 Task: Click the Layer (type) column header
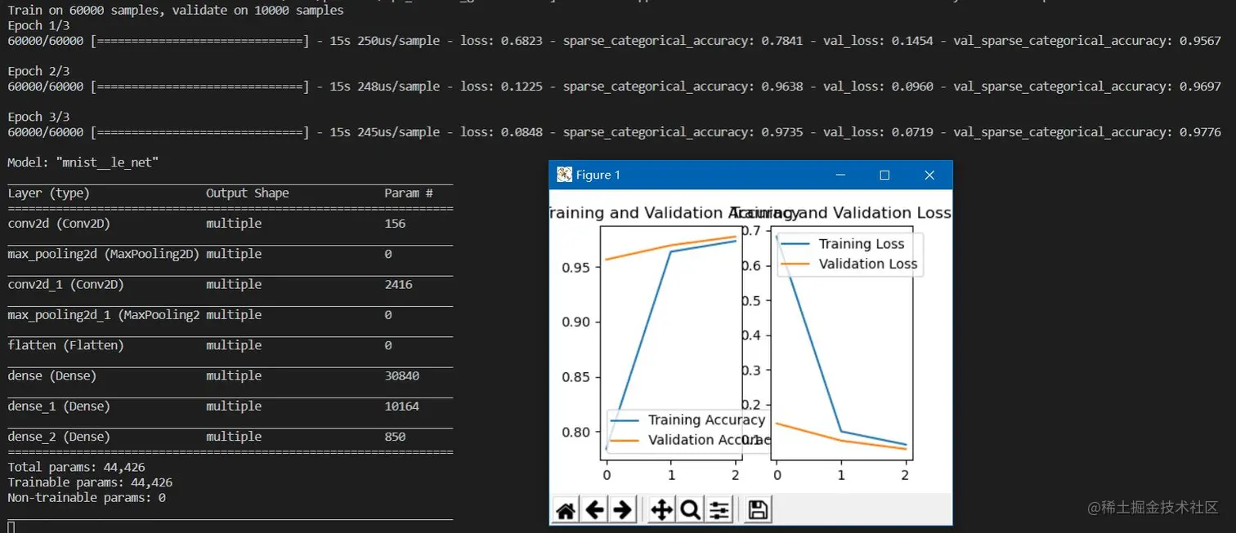pos(49,193)
